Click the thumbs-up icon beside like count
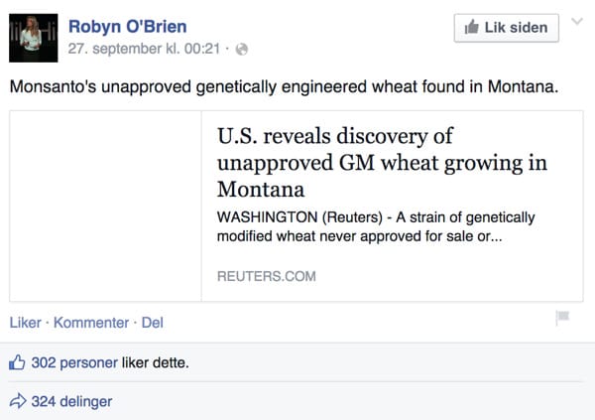 [x=17, y=362]
